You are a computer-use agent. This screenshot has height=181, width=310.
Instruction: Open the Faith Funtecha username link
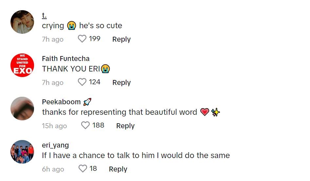tap(65, 59)
